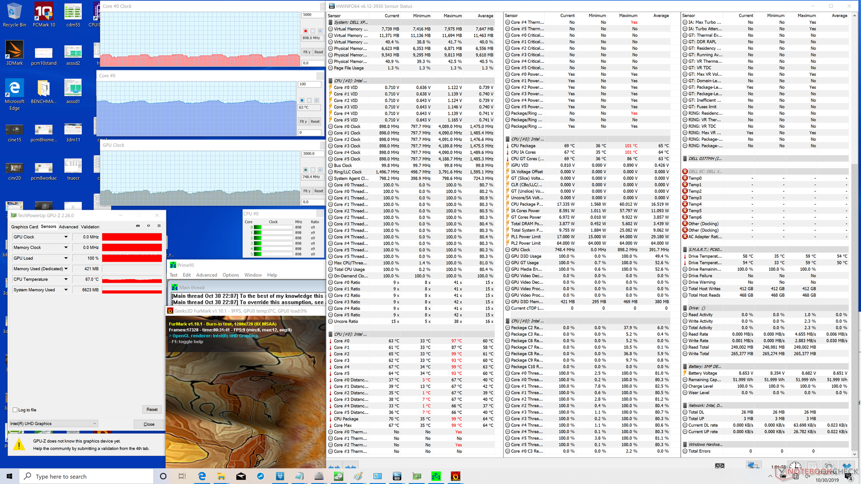
Task: Click GPU-Z refresh icon
Action: tap(148, 226)
